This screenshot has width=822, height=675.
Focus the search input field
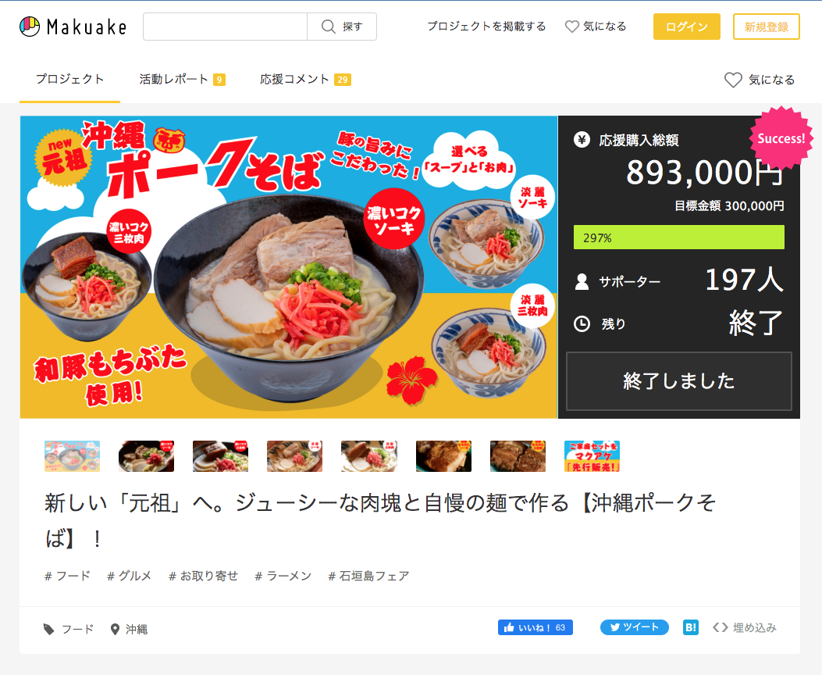pyautogui.click(x=225, y=27)
